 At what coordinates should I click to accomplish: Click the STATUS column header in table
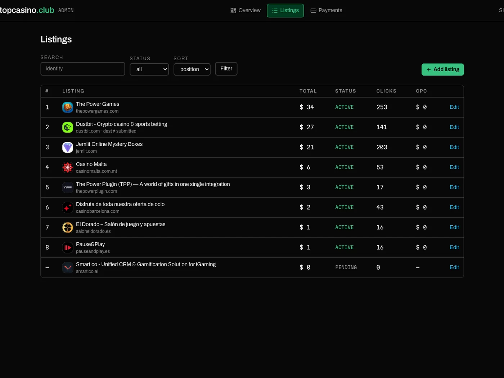[346, 91]
